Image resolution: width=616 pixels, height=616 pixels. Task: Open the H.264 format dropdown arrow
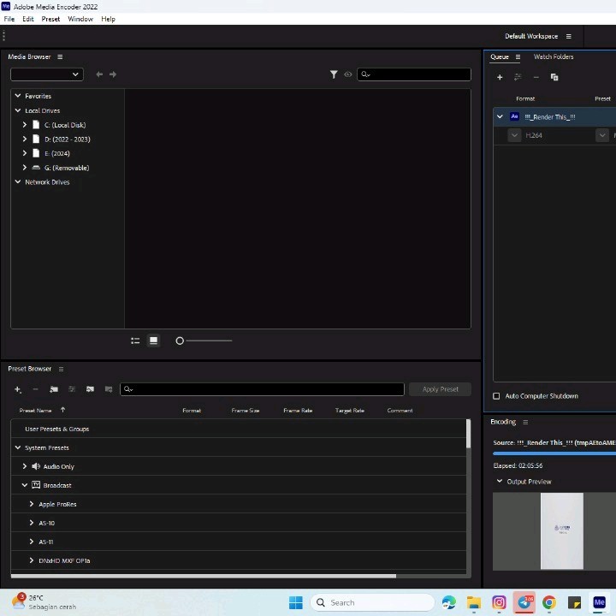(514, 135)
